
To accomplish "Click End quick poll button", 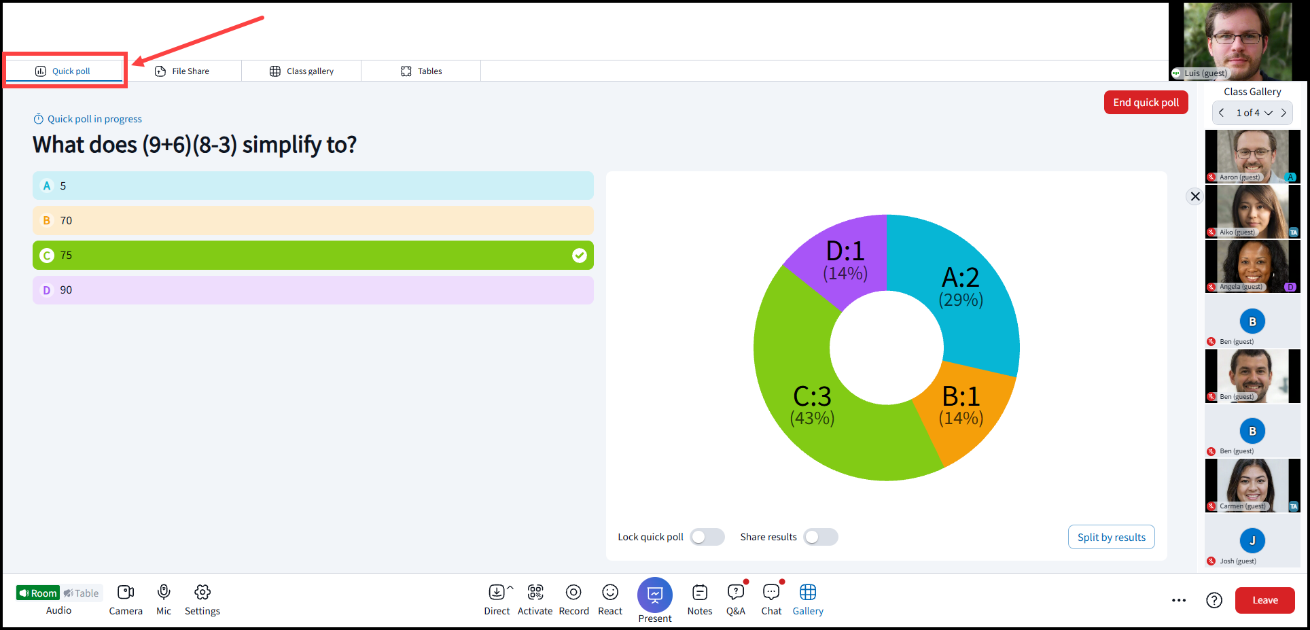I will (1146, 103).
